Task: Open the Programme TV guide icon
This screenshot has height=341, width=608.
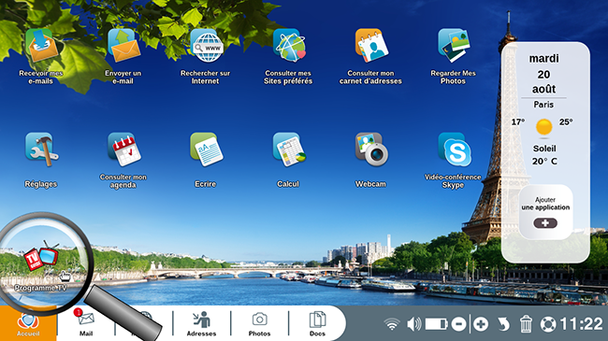Action: (41, 255)
